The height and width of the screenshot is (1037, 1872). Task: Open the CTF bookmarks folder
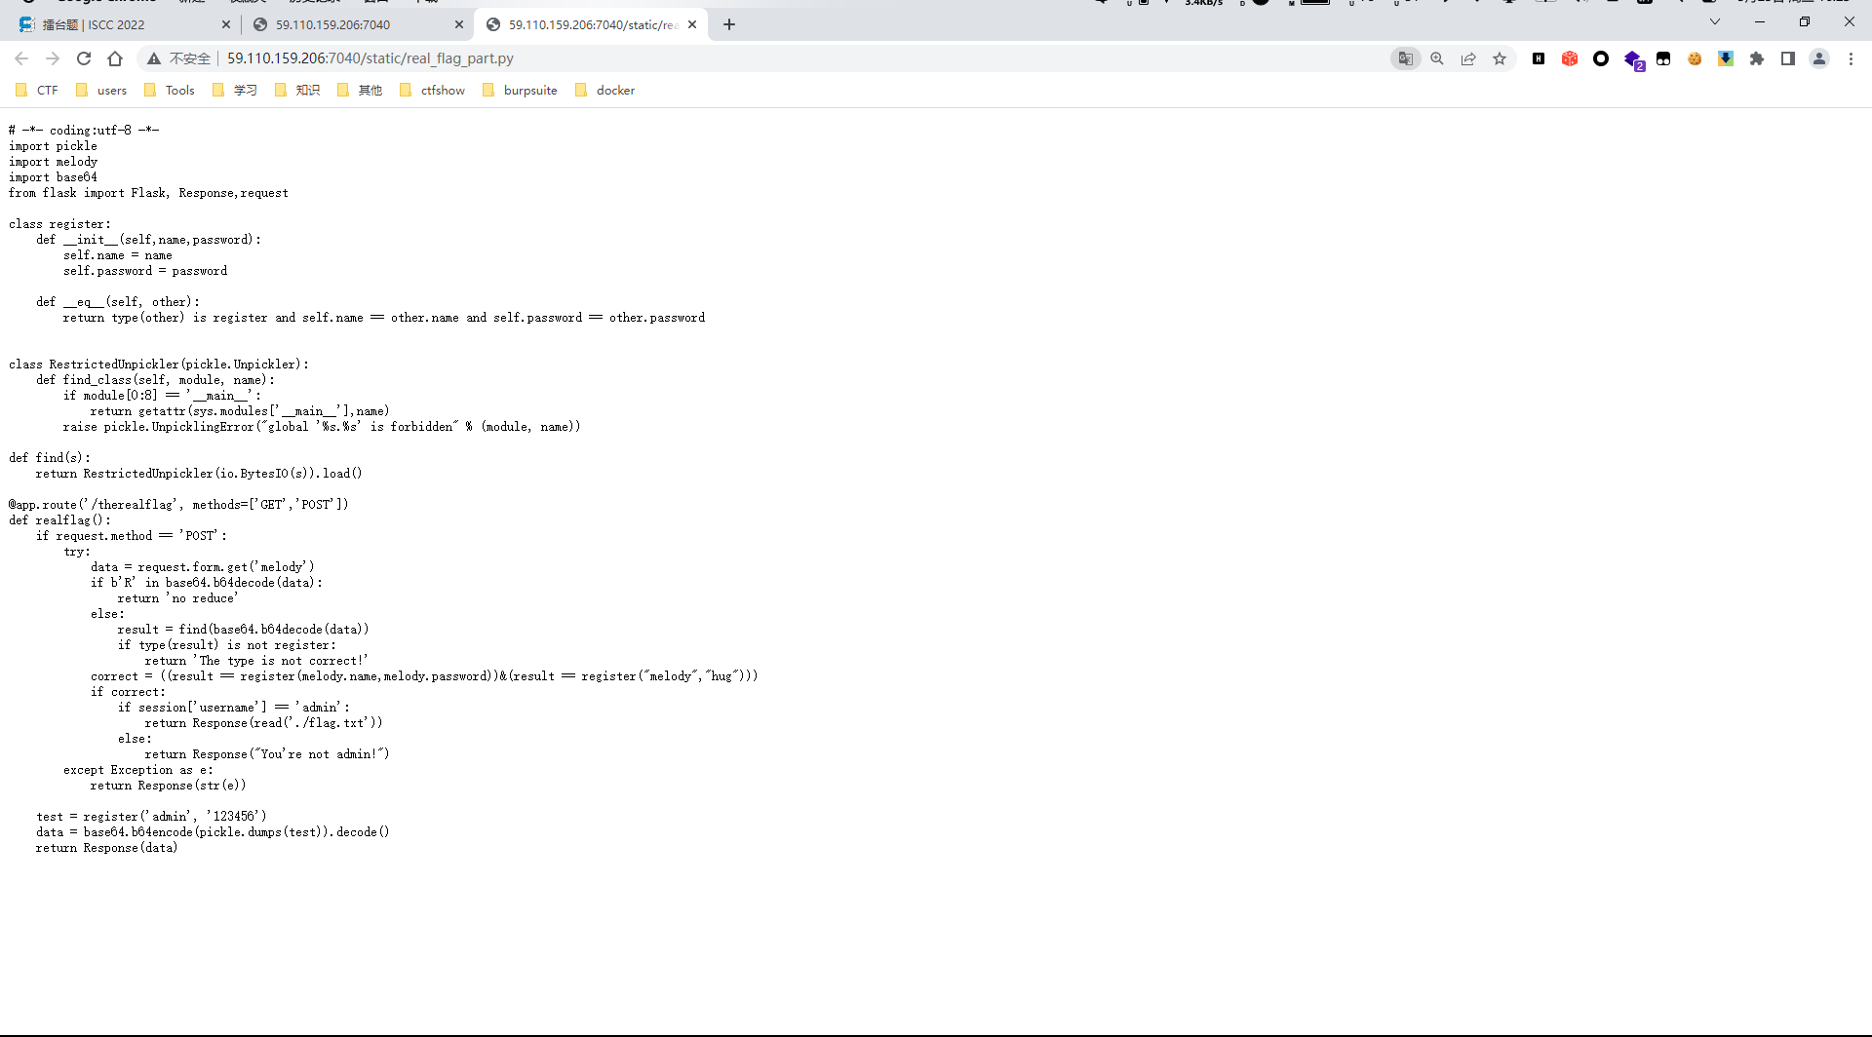coord(37,90)
